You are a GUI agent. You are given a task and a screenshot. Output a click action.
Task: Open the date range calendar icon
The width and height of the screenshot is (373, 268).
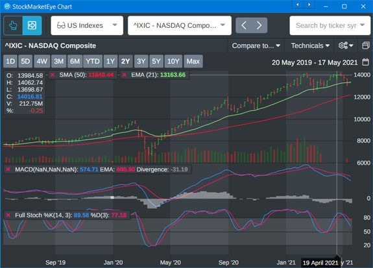click(365, 62)
